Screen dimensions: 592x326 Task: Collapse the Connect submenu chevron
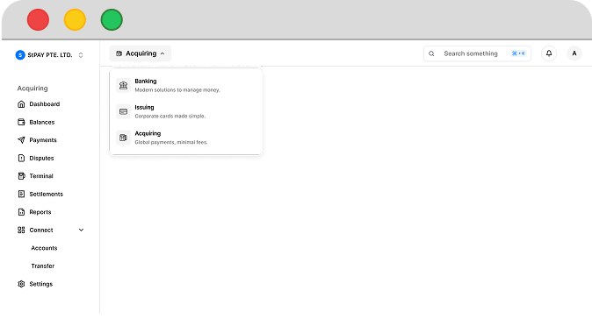click(81, 230)
